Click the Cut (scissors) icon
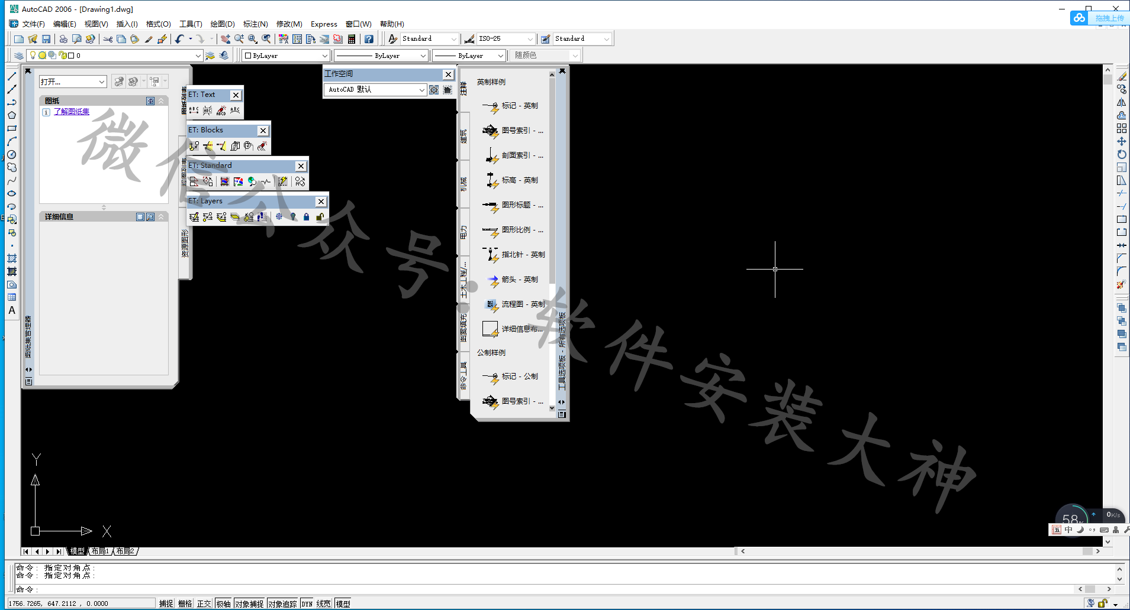 (108, 39)
